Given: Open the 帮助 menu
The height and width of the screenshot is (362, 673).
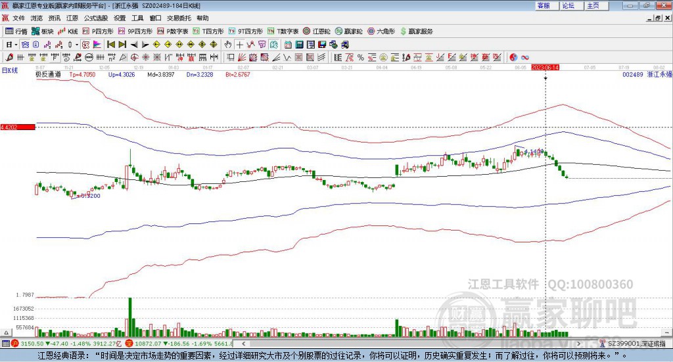Looking at the screenshot, I should tap(202, 18).
